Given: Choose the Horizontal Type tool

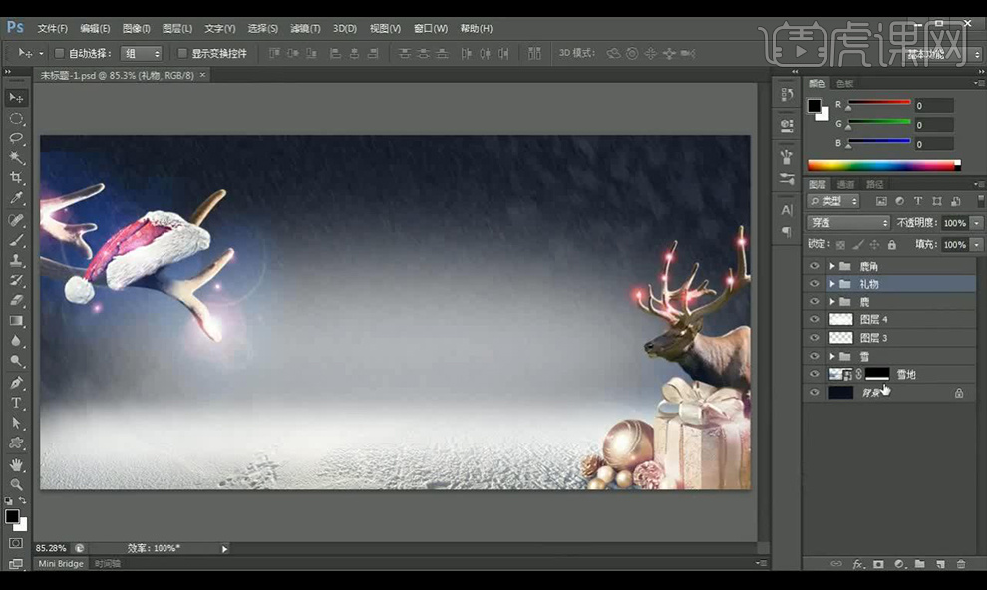Looking at the screenshot, I should tap(16, 403).
